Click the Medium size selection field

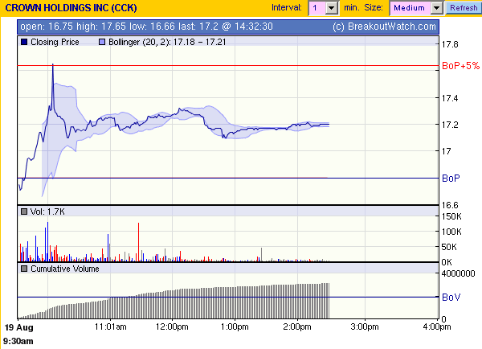[410, 8]
